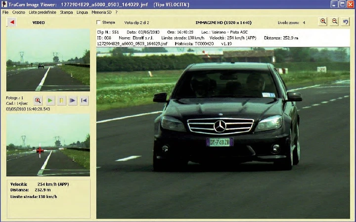
Task: Click "Velocità: 254 km/h (APP)" in bottom panel
Action: pos(40,185)
